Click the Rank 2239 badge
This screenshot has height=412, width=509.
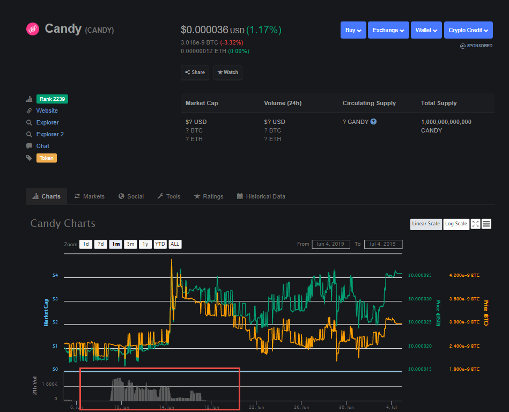click(x=52, y=99)
